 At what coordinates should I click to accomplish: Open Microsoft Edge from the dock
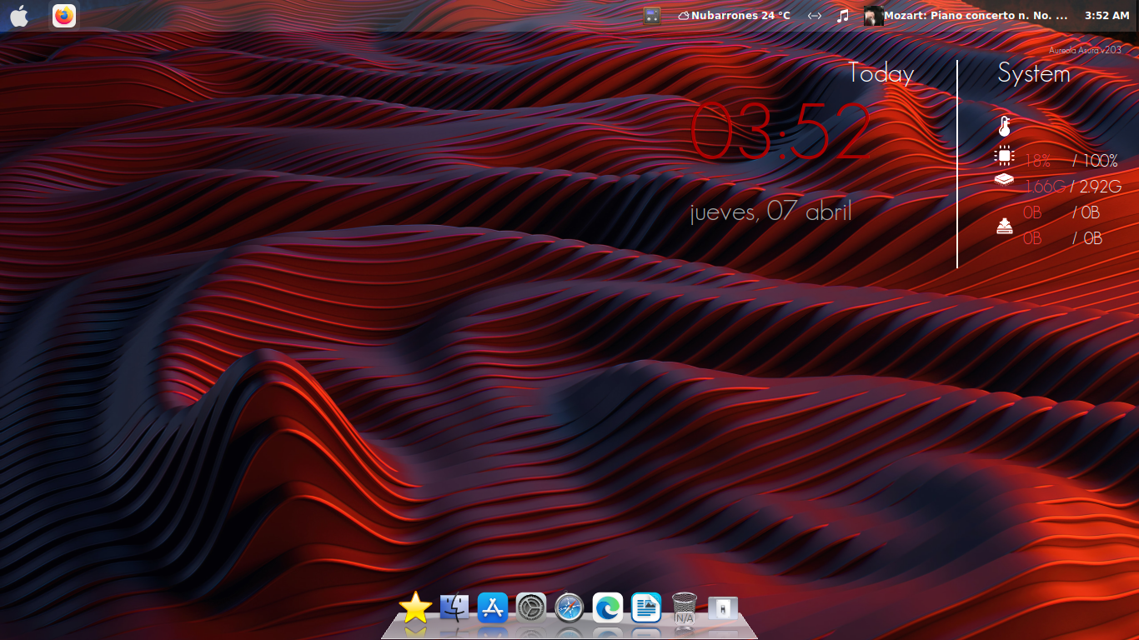pos(608,608)
